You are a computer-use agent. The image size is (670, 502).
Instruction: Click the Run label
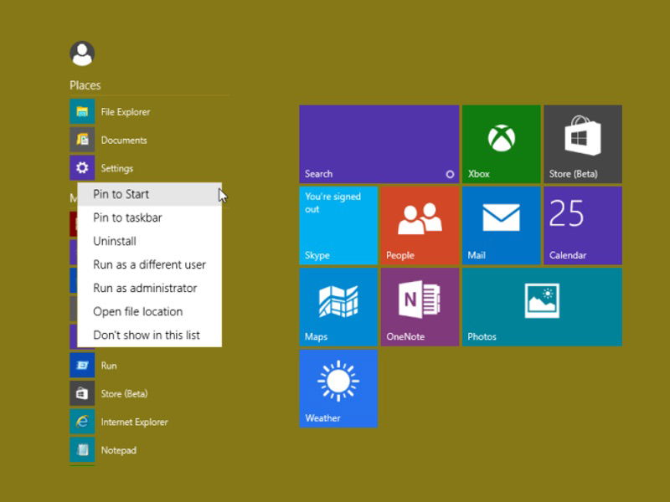pyautogui.click(x=109, y=366)
